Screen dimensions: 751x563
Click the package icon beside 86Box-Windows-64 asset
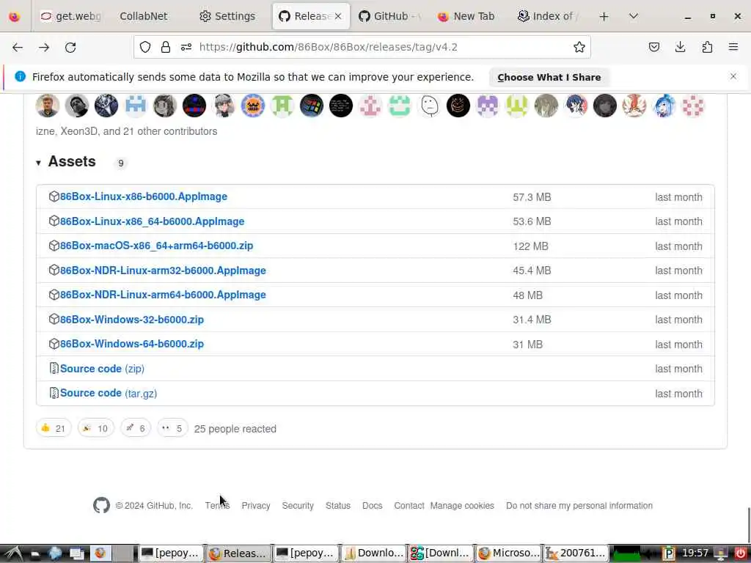(x=54, y=344)
